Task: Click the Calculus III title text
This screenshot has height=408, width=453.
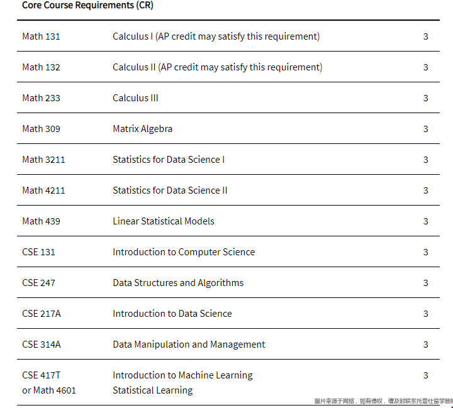Action: click(135, 98)
